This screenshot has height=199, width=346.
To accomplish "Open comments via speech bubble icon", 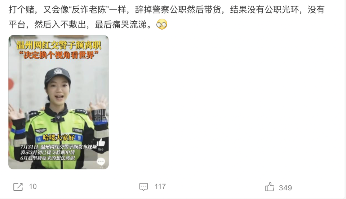I will [x=143, y=187].
